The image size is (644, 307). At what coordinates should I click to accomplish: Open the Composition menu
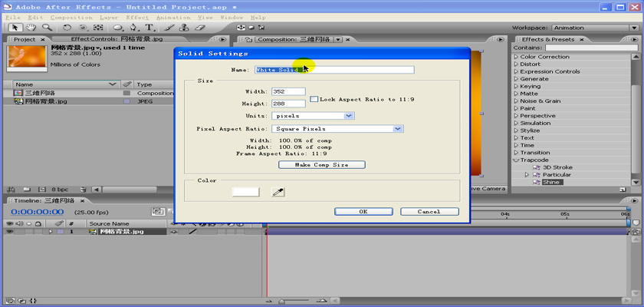tap(71, 18)
